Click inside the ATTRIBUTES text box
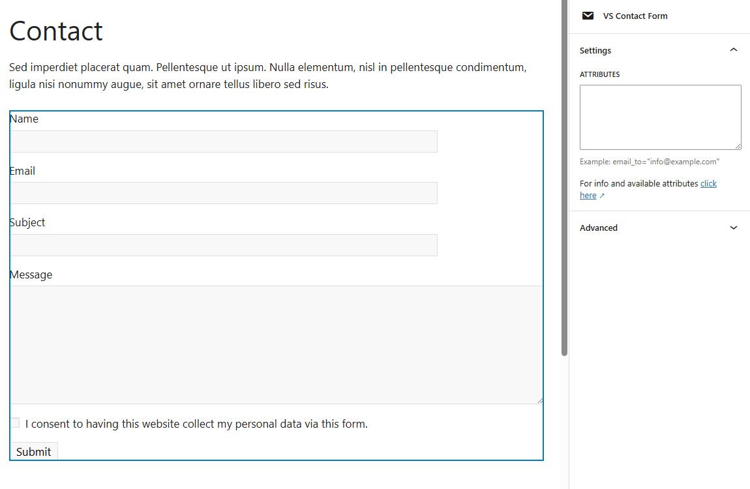 point(660,117)
